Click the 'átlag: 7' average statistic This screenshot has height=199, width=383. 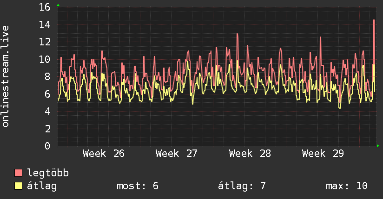[x=242, y=186]
